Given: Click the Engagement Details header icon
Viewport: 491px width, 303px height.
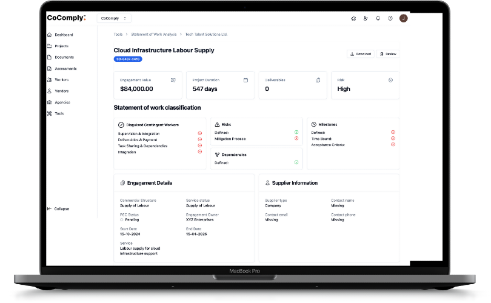Looking at the screenshot, I should point(122,183).
